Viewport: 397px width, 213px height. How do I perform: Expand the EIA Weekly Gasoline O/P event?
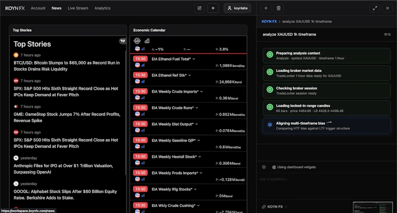tap(198, 141)
